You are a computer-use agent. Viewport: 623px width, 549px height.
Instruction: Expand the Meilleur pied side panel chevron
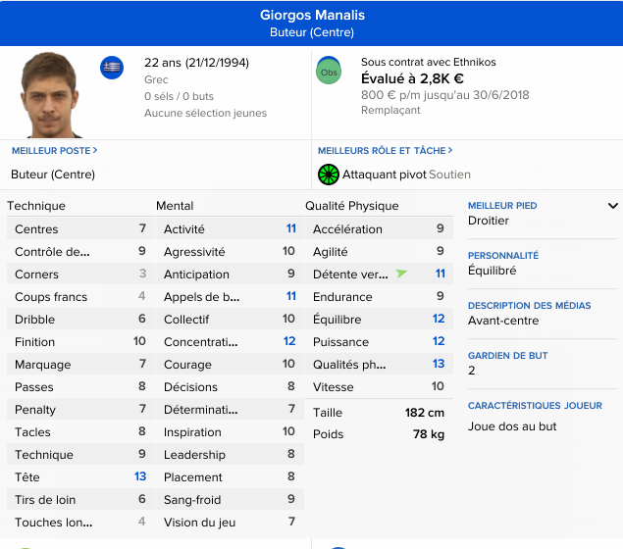tap(613, 206)
